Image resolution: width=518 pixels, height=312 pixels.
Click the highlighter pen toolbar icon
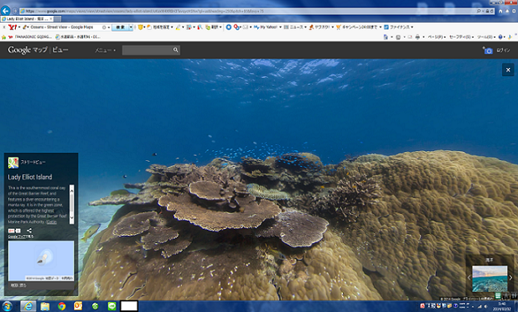point(178,27)
